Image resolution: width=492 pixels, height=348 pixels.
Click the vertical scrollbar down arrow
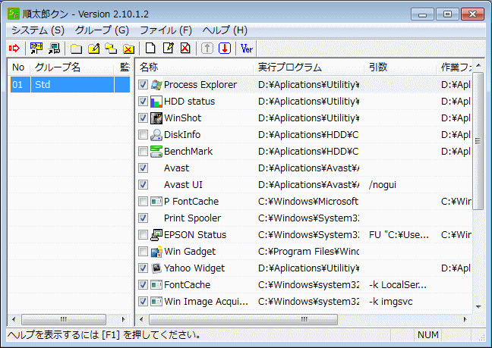478,305
